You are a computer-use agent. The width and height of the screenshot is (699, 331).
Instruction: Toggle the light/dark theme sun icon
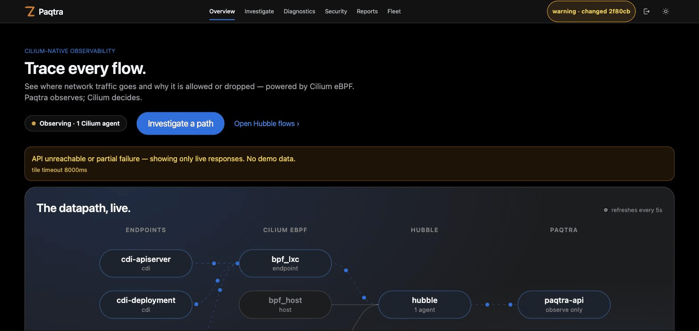tap(666, 12)
